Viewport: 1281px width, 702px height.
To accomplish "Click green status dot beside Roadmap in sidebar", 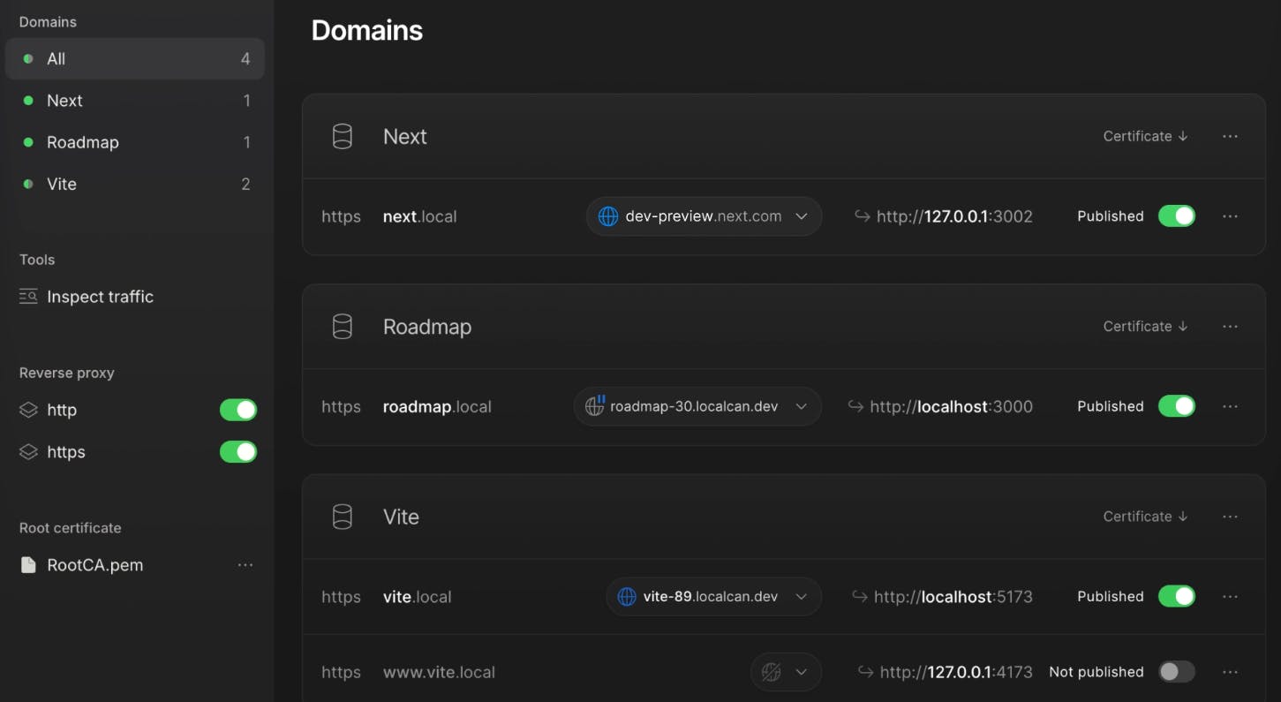I will (x=28, y=142).
